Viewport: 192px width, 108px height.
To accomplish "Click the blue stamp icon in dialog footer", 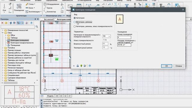I will coord(77,66).
